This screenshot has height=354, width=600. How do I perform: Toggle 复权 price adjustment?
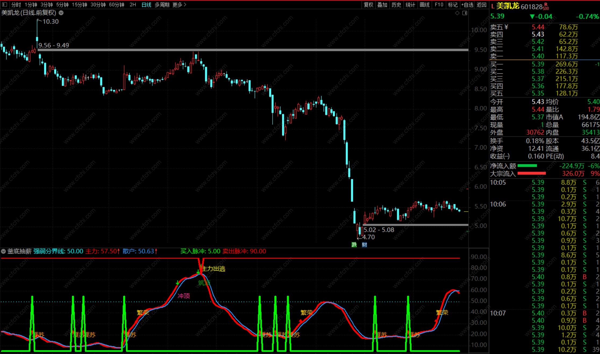[x=368, y=5]
